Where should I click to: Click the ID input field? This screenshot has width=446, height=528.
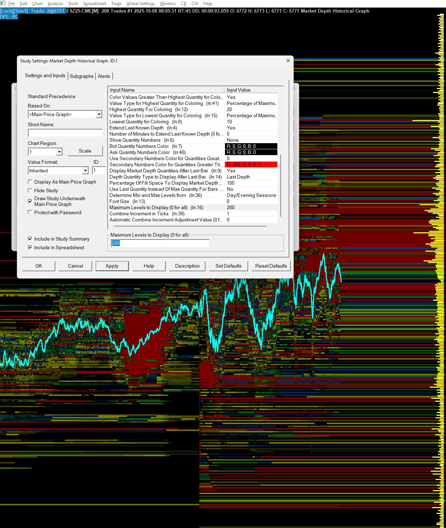[99, 171]
